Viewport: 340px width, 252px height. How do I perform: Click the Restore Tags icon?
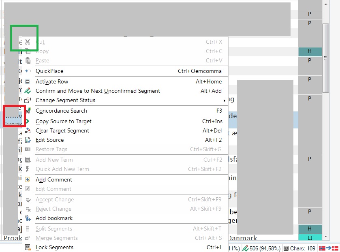point(28,149)
